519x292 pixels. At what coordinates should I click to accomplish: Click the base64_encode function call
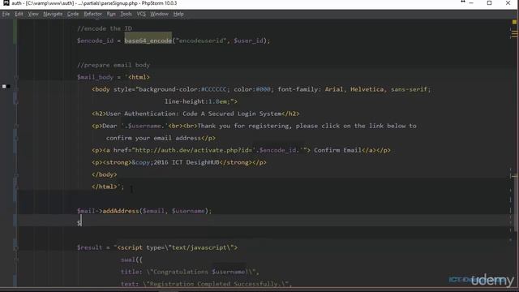148,41
